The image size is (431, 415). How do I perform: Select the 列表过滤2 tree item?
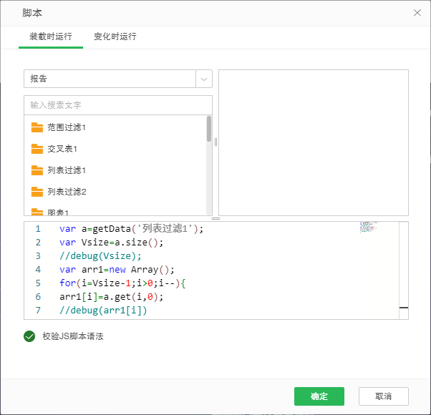point(67,192)
